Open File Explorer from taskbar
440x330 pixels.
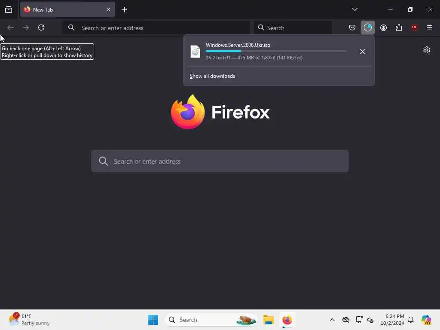(x=268, y=320)
